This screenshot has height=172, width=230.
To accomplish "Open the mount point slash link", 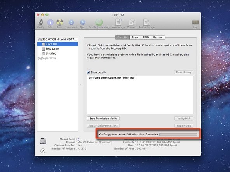I will pyautogui.click(x=78, y=139).
